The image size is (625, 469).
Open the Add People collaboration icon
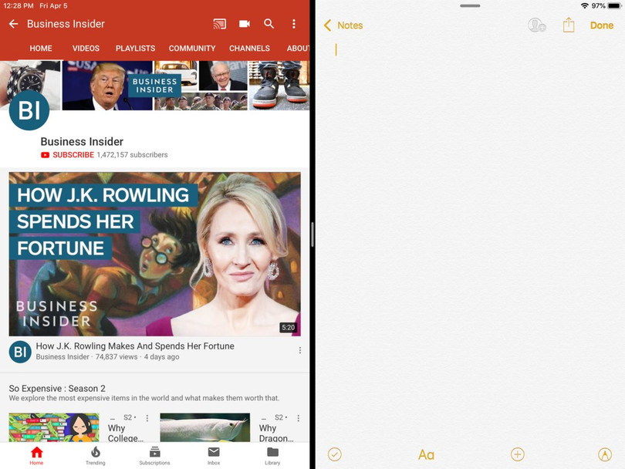(536, 25)
